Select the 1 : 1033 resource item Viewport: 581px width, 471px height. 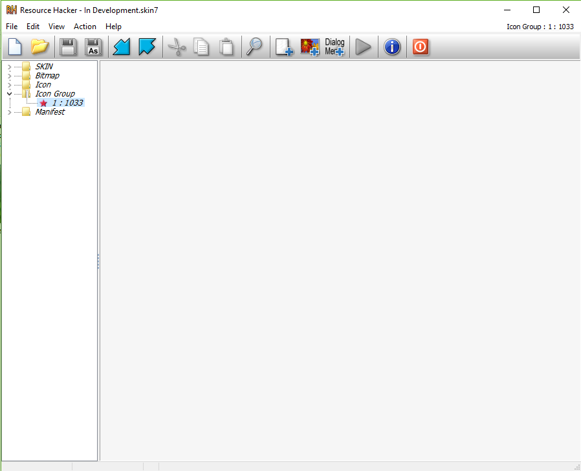coord(67,103)
